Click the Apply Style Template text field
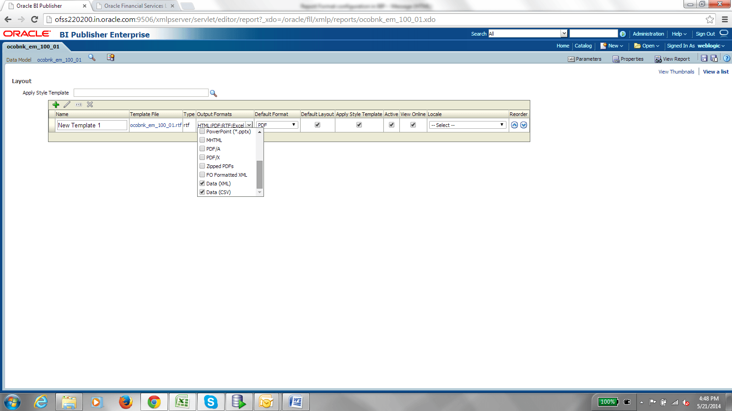Viewport: 732px width, 411px height. (x=141, y=93)
